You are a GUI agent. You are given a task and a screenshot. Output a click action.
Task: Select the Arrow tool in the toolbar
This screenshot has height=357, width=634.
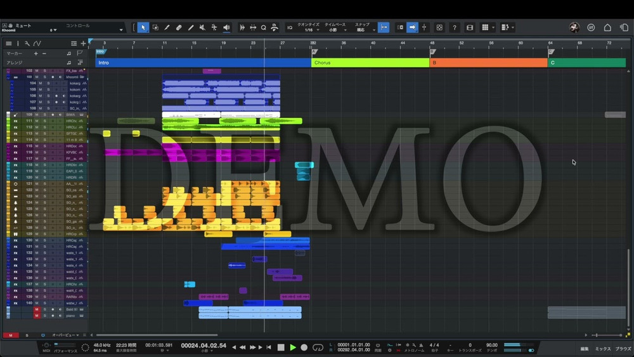click(143, 28)
